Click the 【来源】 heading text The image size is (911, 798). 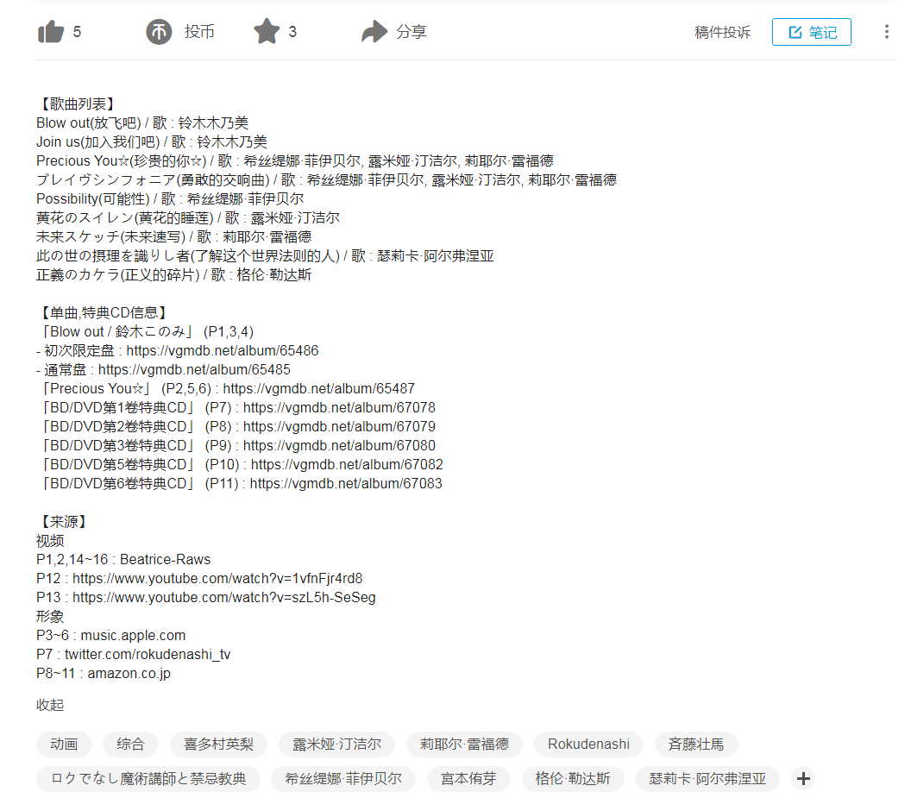tap(63, 521)
